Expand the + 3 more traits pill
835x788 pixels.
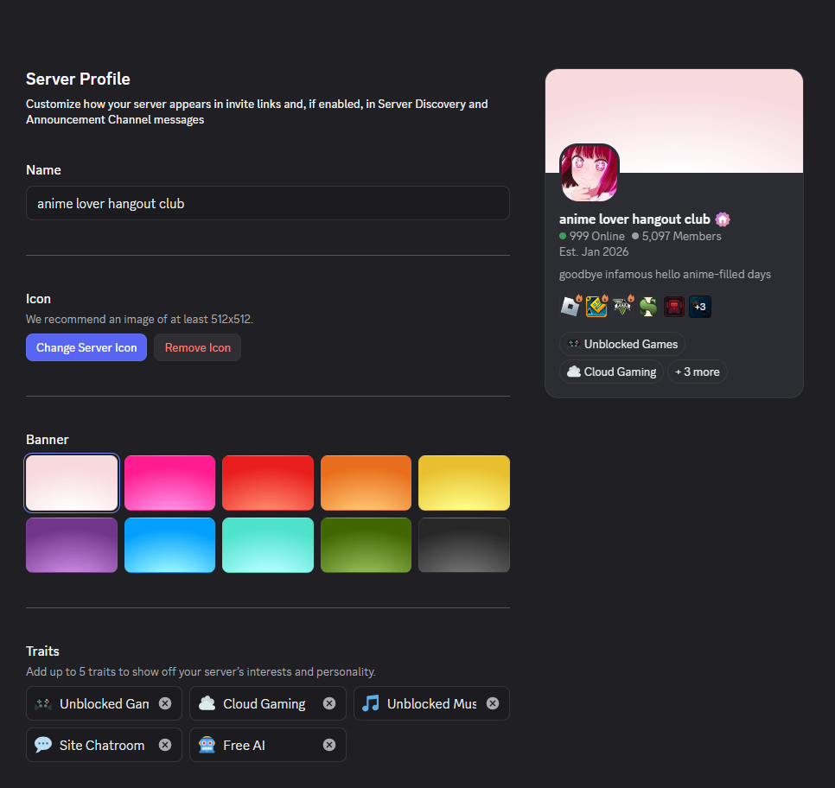click(x=697, y=372)
